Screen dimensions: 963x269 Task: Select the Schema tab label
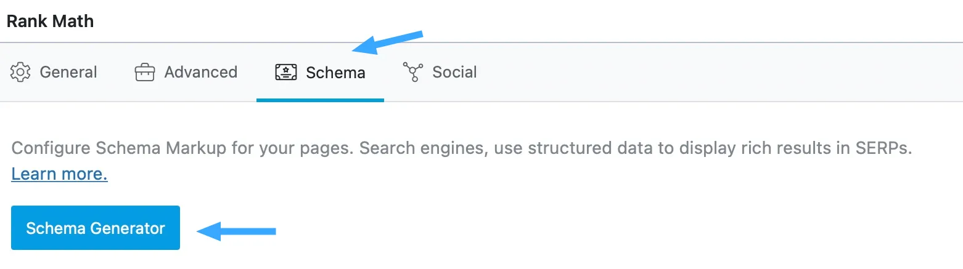point(335,73)
